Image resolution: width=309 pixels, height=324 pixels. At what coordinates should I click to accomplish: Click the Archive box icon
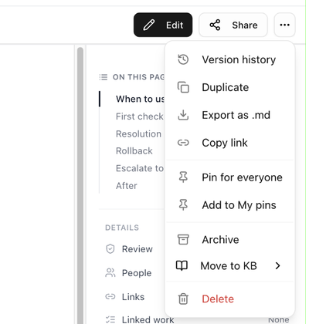183,239
